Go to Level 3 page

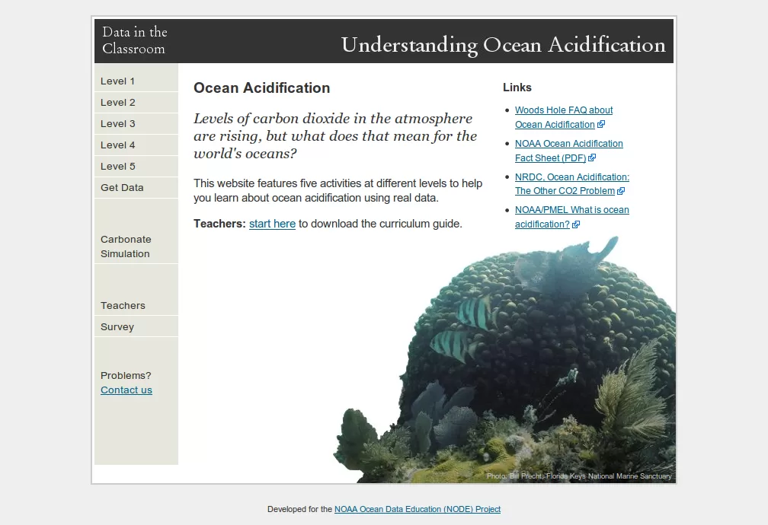coord(118,124)
